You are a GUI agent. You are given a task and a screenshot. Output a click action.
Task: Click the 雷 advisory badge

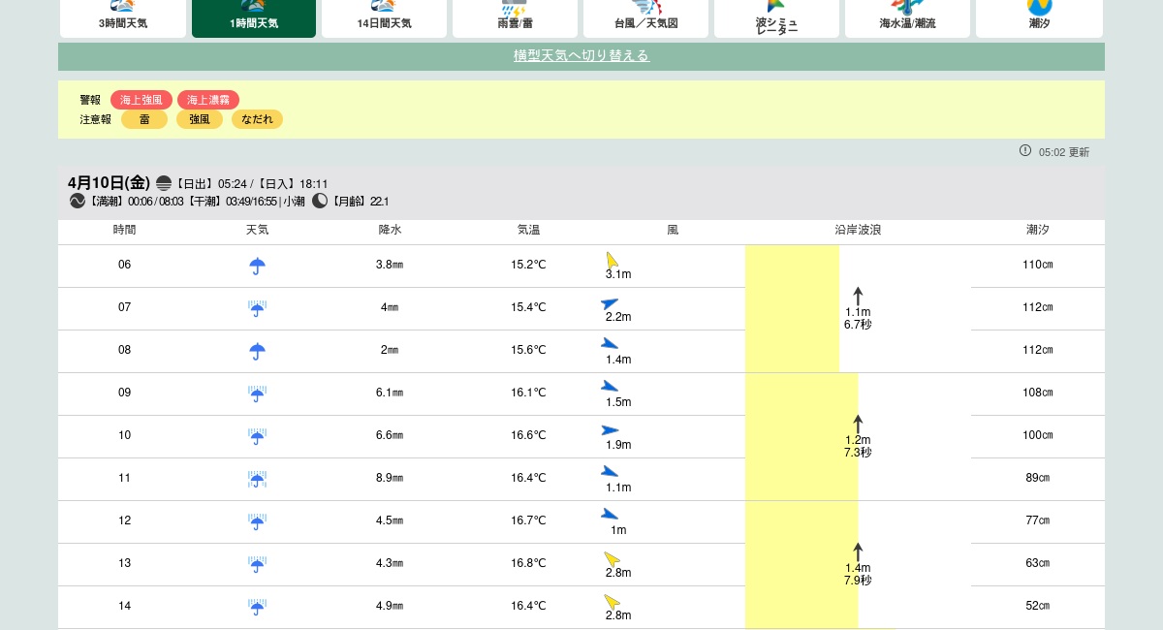[x=144, y=119]
